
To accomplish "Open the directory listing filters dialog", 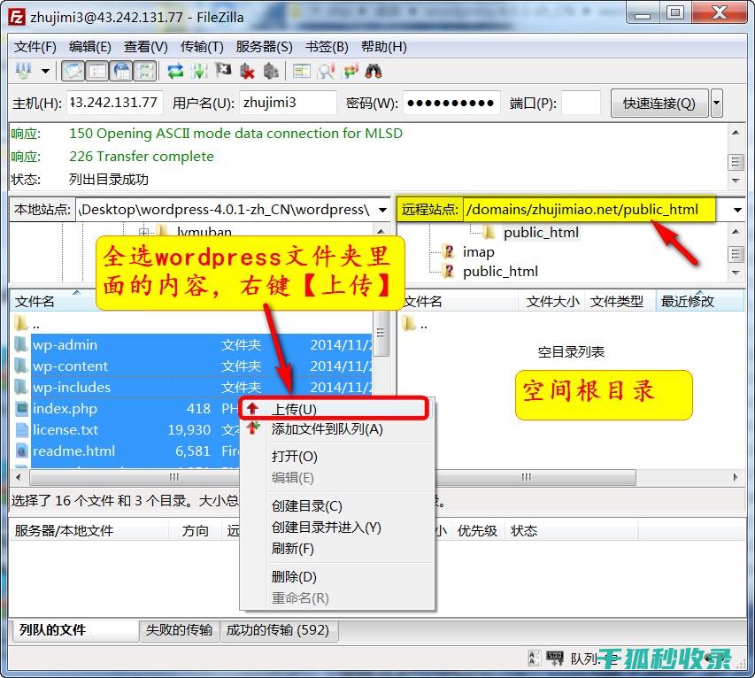I will click(x=302, y=72).
